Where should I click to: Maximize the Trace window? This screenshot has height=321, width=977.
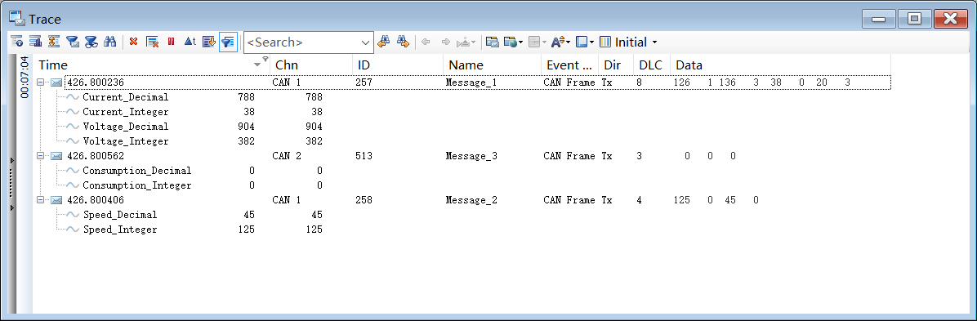point(914,20)
